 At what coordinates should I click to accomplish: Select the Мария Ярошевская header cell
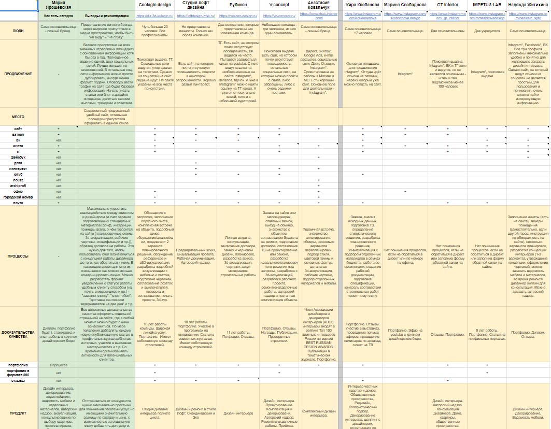pos(59,5)
